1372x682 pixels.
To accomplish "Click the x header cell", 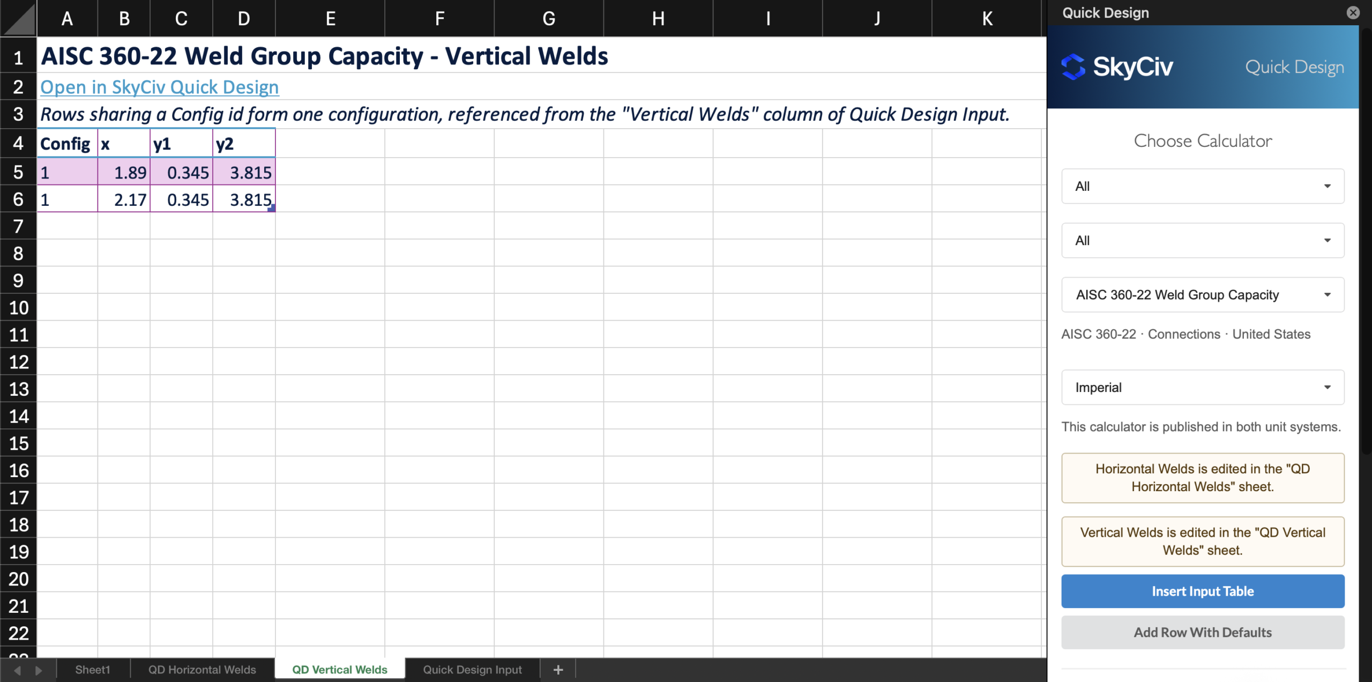I will tap(124, 144).
